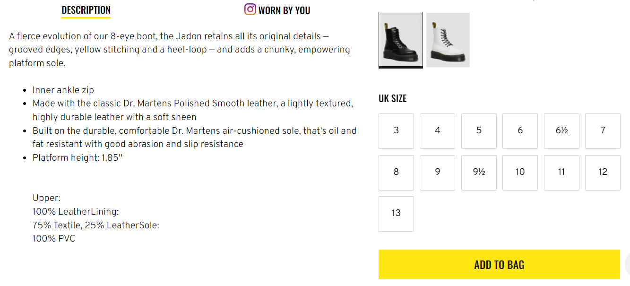Select UK size 6
This screenshot has height=286, width=630.
pyautogui.click(x=520, y=131)
